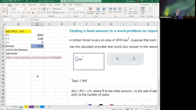The width and height of the screenshot is (196, 110).
Task: Click the horizontal scrollbar
Action: pos(122,107)
